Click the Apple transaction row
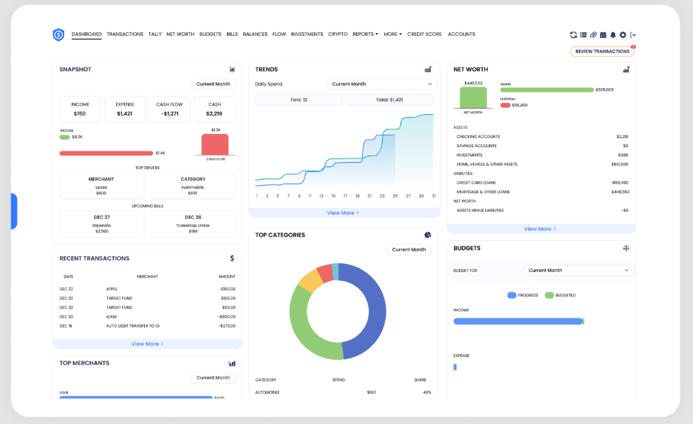The height and width of the screenshot is (424, 693). [x=147, y=289]
